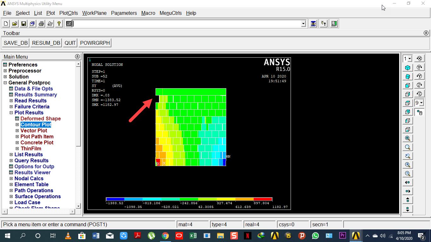Open the Parameters menu

(x=124, y=13)
